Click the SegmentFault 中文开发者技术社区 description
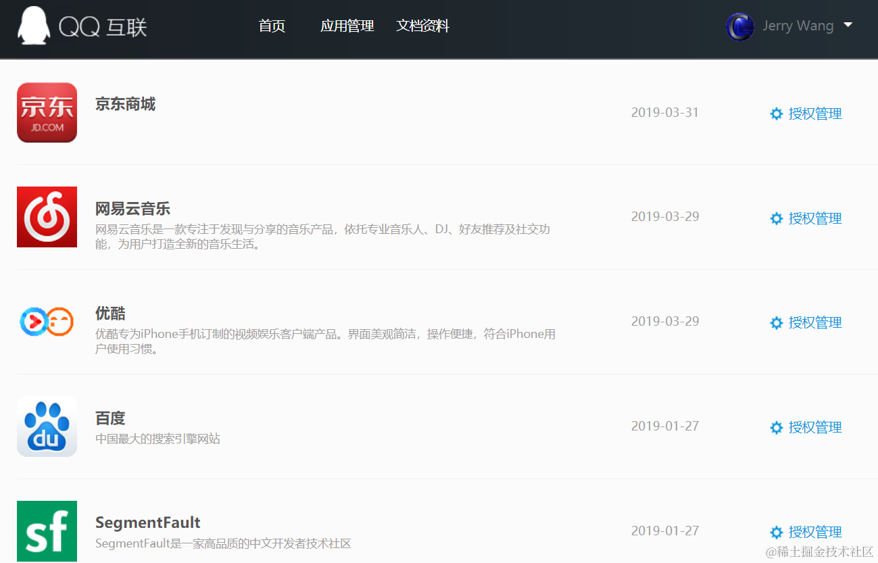Screen dimensions: 878x563 tap(224, 543)
